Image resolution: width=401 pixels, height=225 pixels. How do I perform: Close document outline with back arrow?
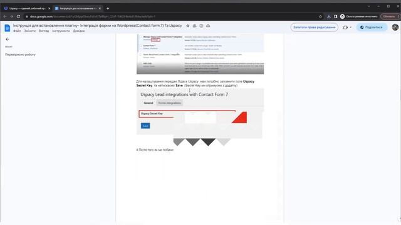coord(7,39)
